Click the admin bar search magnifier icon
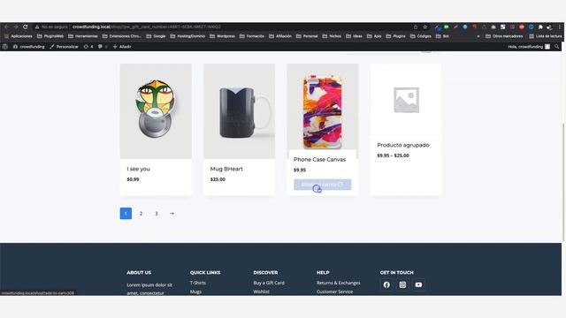The image size is (566, 318). [x=557, y=47]
